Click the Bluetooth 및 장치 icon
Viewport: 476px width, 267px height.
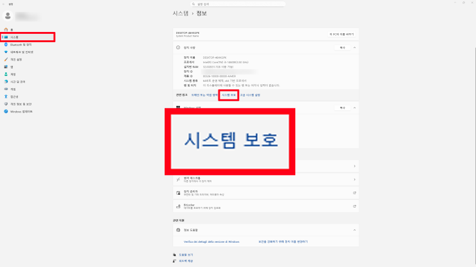[6, 45]
